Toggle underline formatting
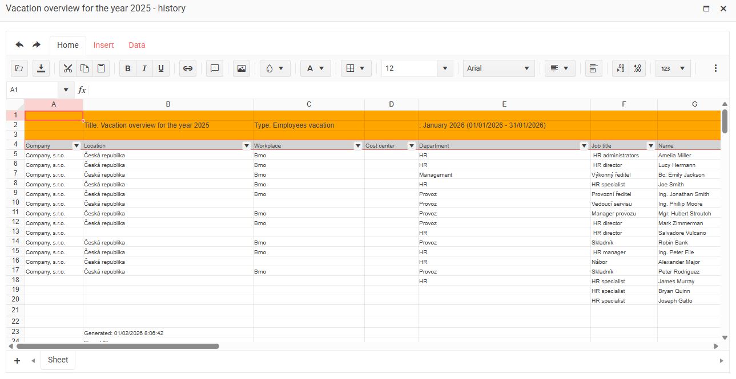 click(161, 68)
